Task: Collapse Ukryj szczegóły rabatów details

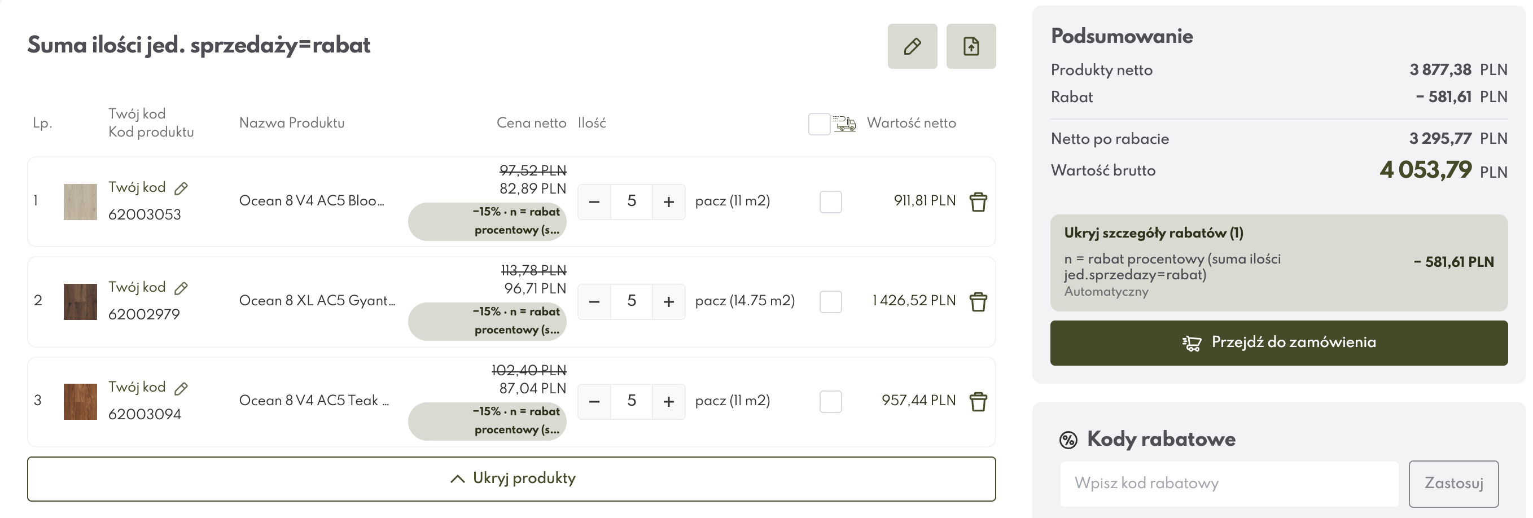Action: point(1153,232)
